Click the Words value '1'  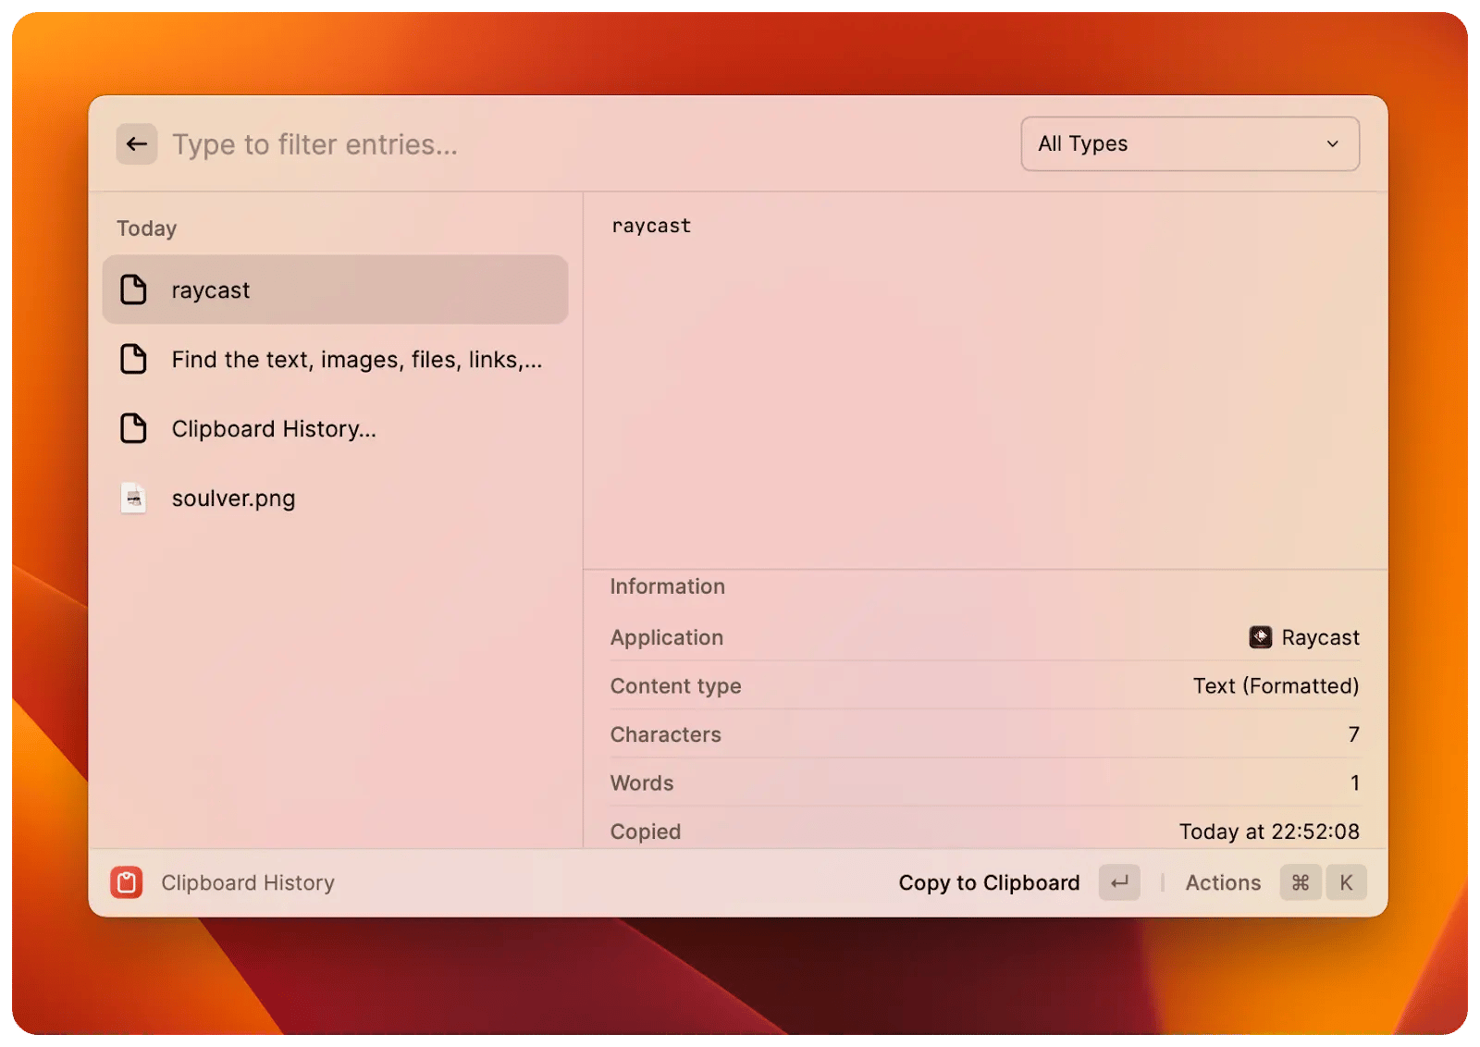click(x=1355, y=782)
